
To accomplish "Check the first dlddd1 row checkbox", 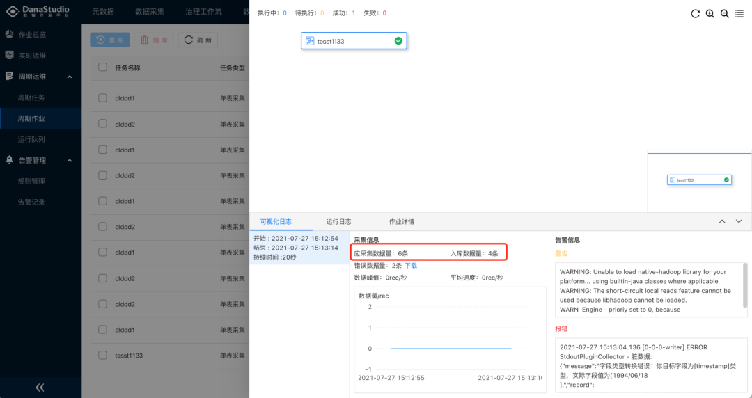I will (102, 98).
